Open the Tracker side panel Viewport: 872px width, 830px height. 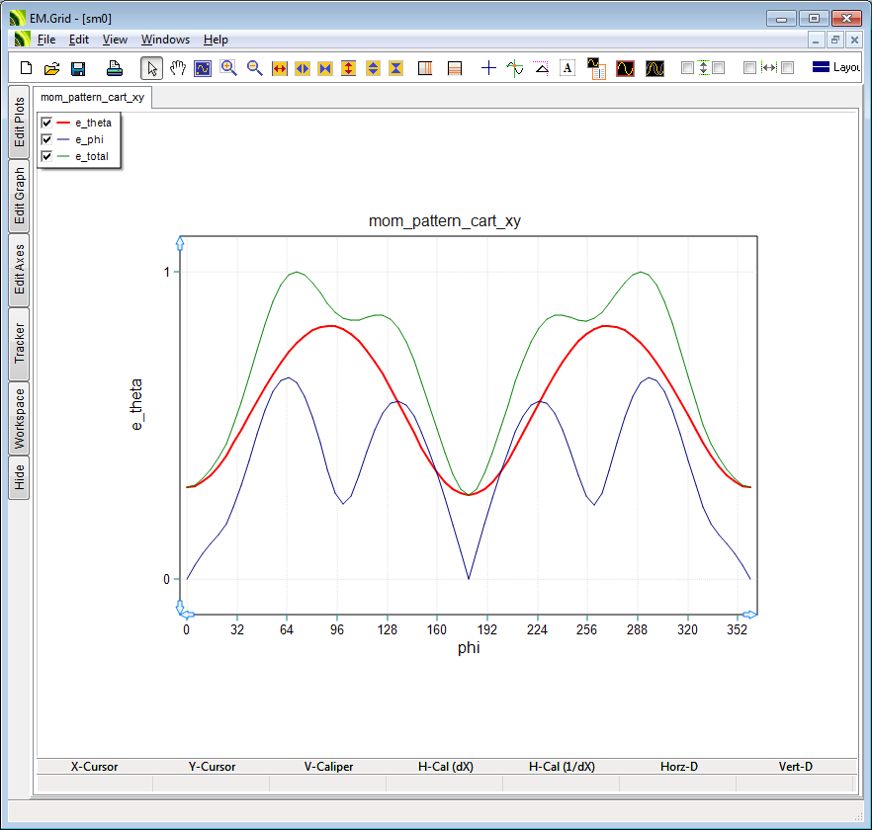[19, 344]
